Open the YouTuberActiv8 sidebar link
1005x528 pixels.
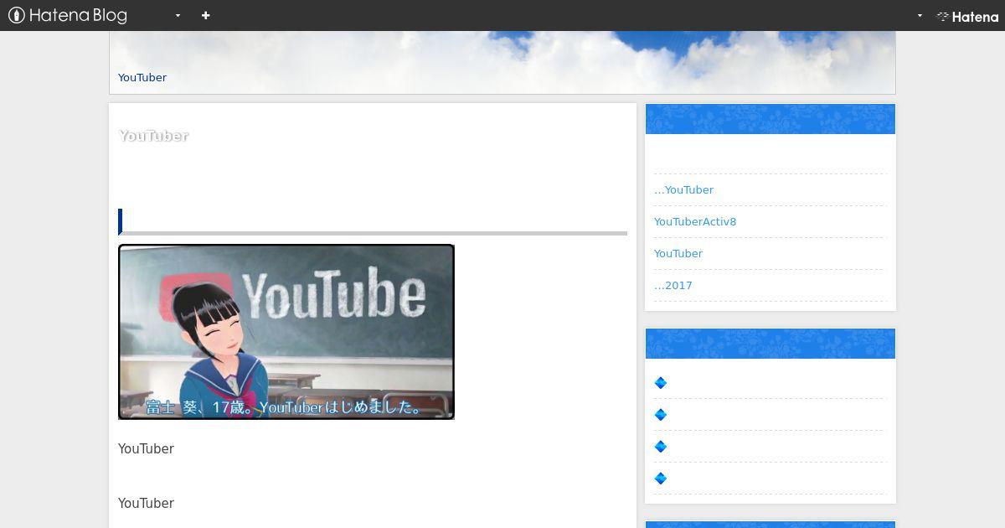tap(695, 222)
